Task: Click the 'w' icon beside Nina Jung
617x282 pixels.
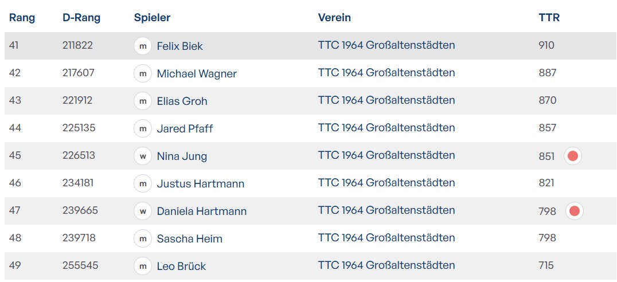Action: point(143,156)
